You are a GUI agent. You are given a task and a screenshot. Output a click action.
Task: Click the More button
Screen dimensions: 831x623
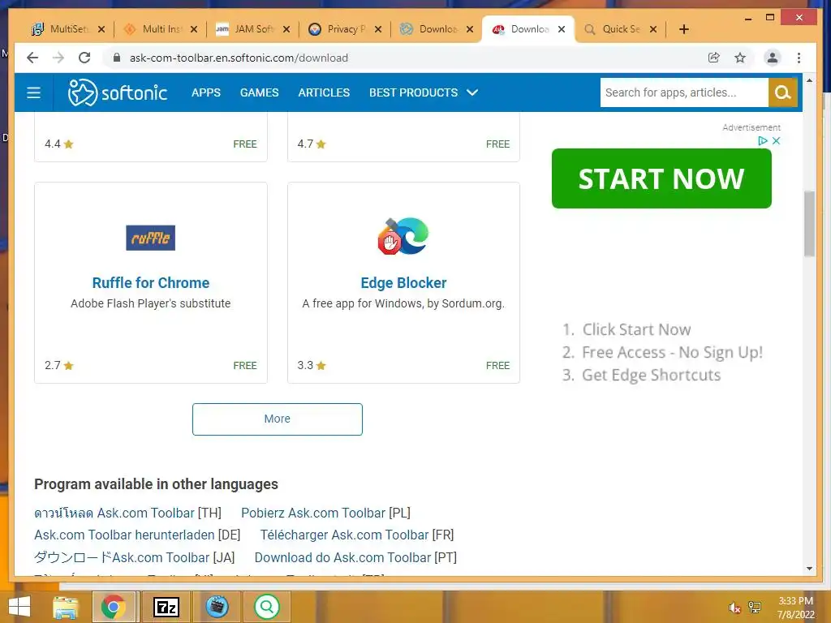click(x=278, y=419)
